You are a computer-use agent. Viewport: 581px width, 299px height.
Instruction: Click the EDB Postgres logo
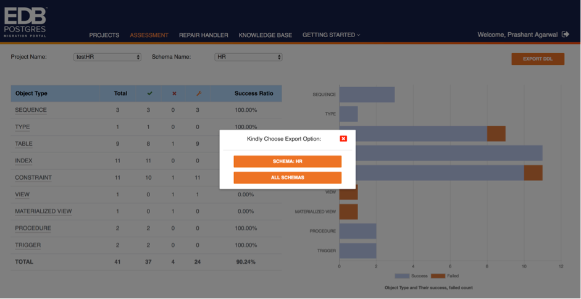(25, 22)
